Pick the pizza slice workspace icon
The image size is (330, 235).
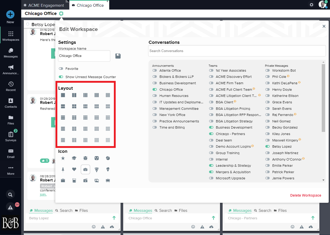click(97, 170)
